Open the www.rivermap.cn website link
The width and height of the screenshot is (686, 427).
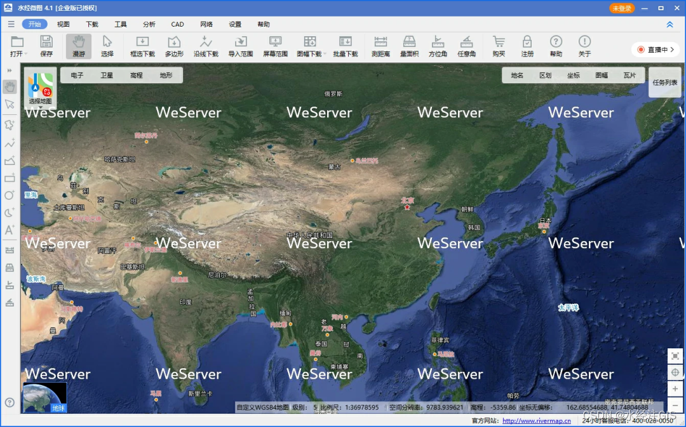pyautogui.click(x=536, y=421)
